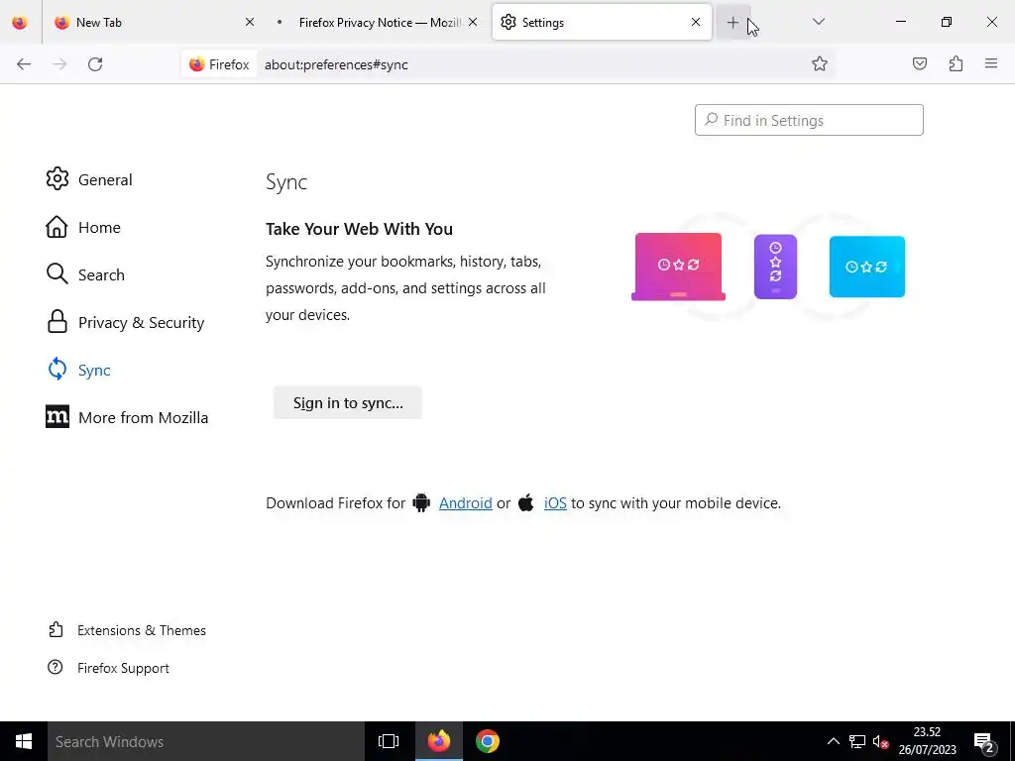Click the Firefox View icon at tab strip start
The width and height of the screenshot is (1015, 761).
[x=20, y=22]
